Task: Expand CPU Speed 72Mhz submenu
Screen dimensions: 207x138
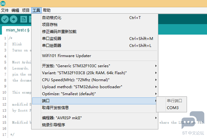Action: click(95, 80)
